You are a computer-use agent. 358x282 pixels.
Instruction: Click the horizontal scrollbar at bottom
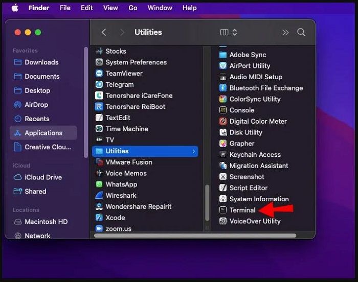(194, 236)
